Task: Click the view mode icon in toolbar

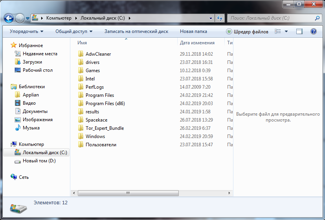Action: click(x=278, y=31)
